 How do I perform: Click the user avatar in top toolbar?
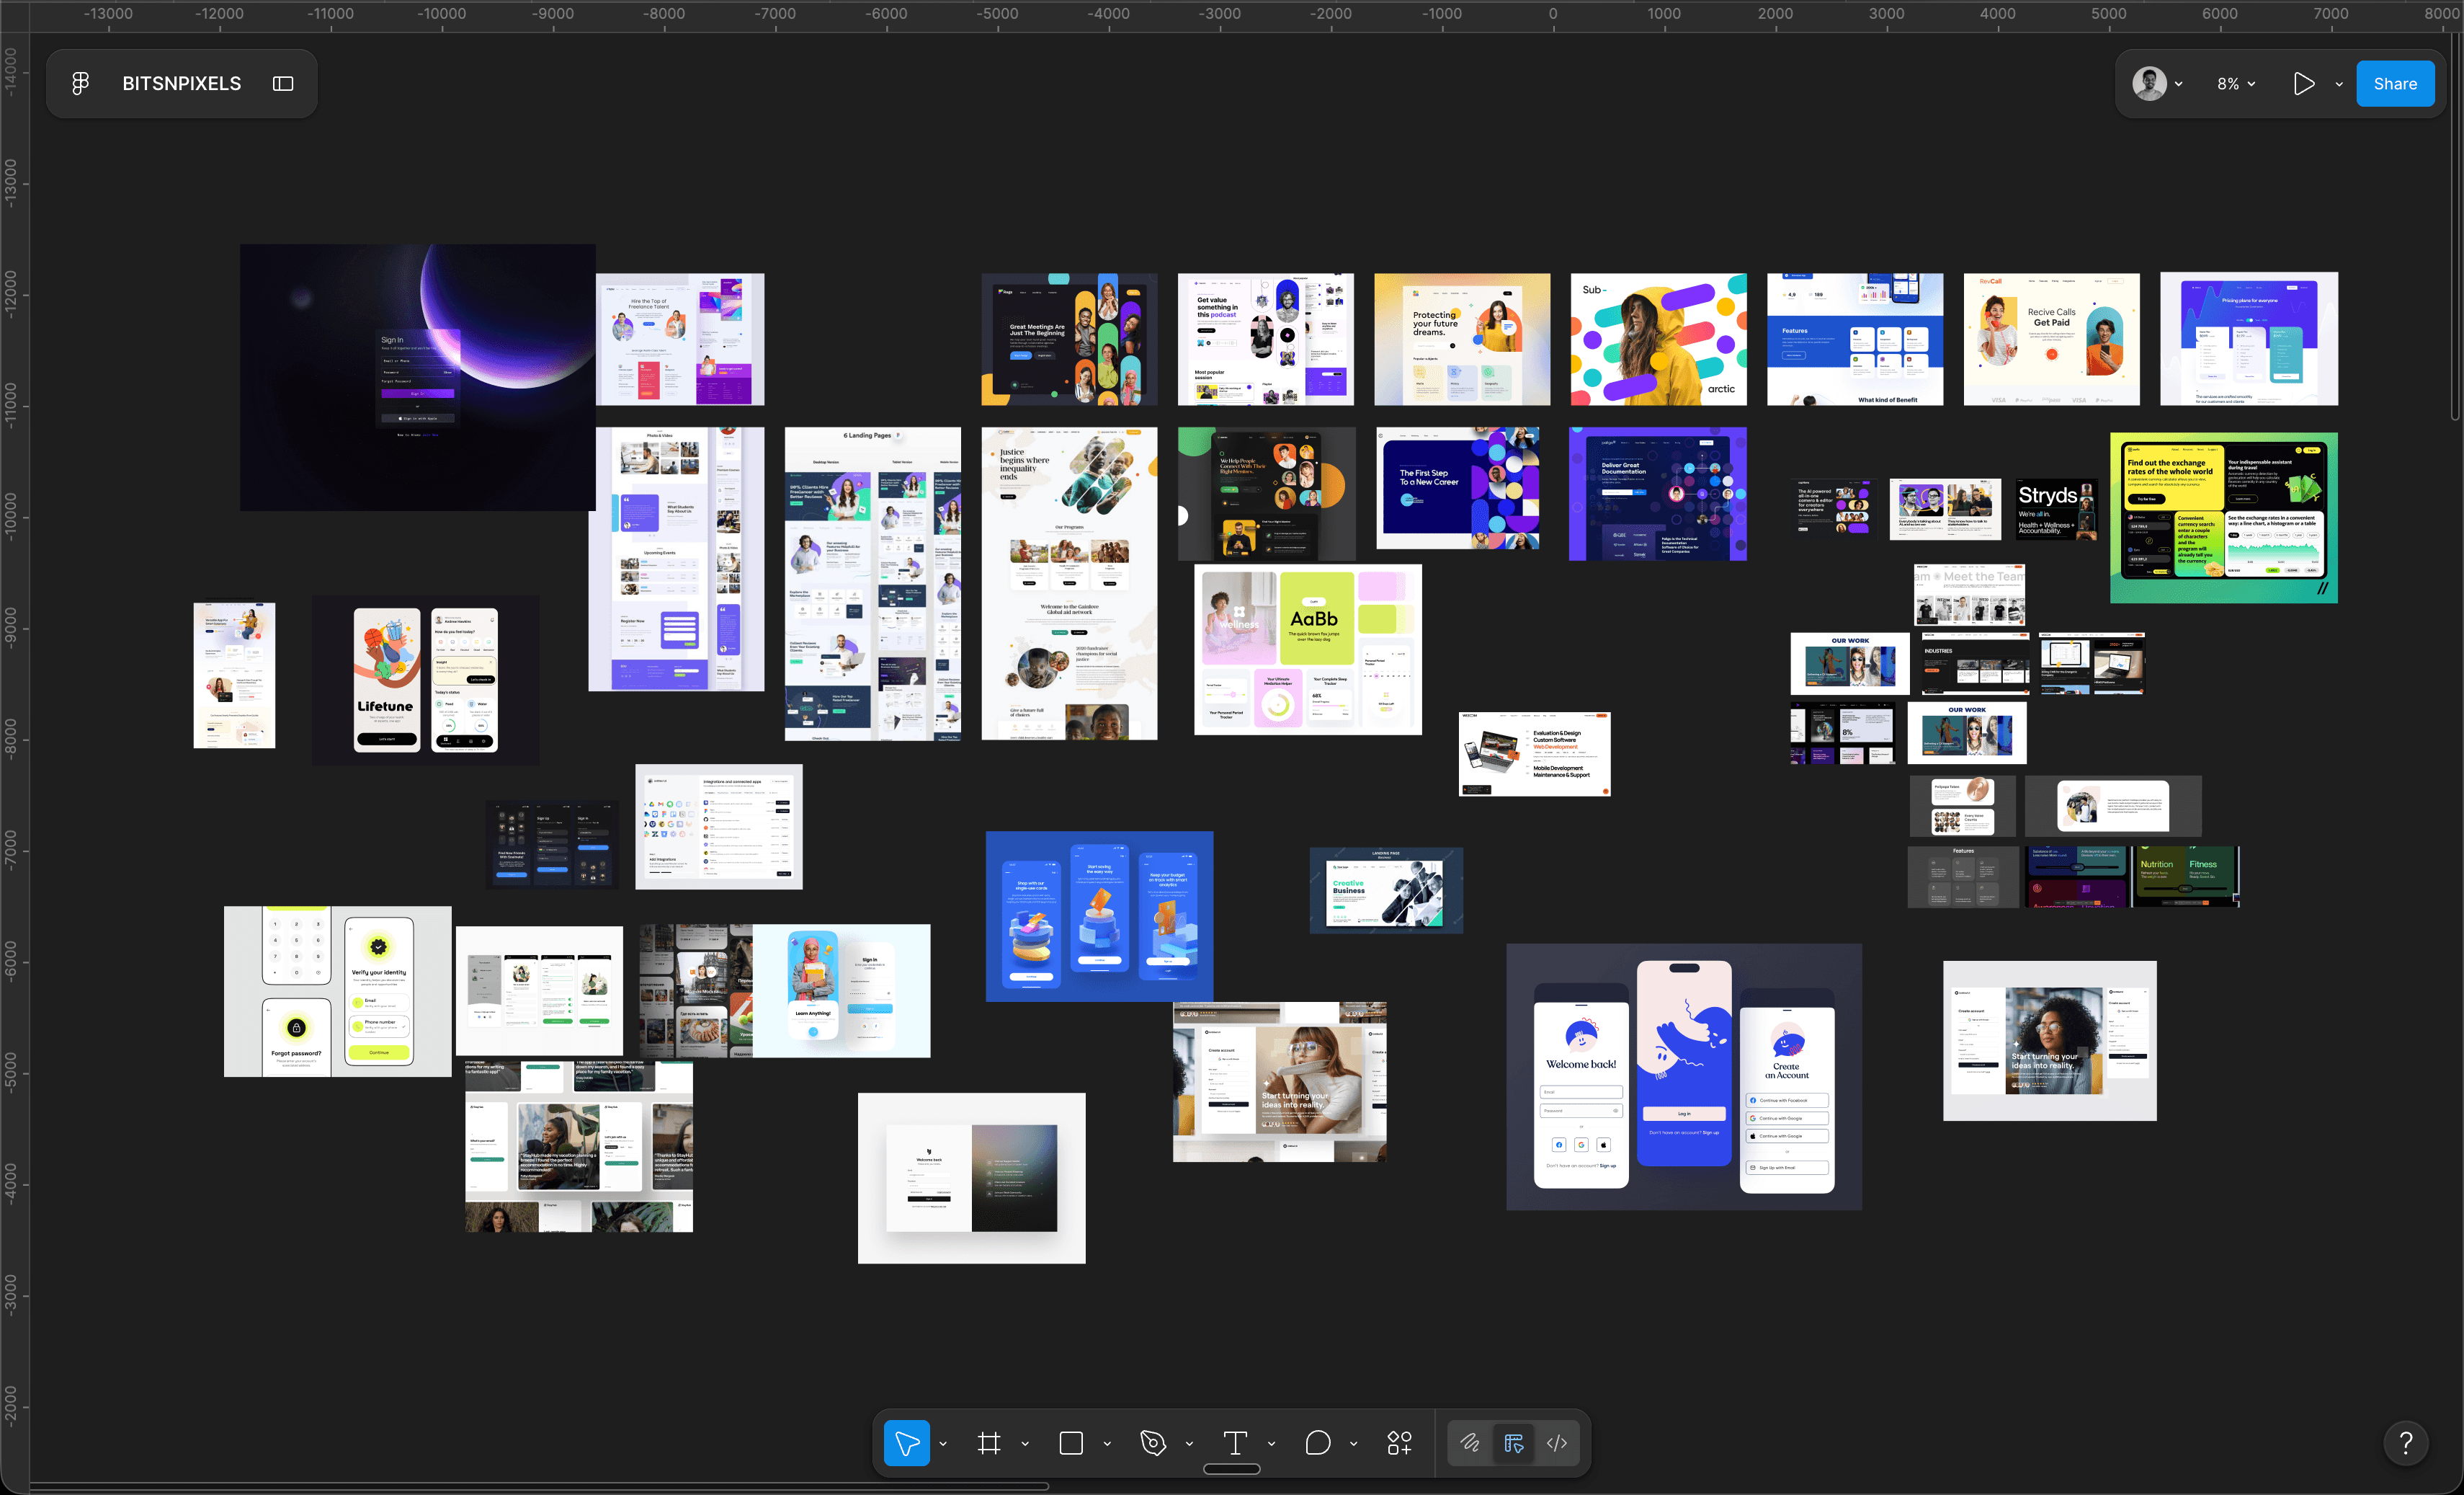point(2149,84)
